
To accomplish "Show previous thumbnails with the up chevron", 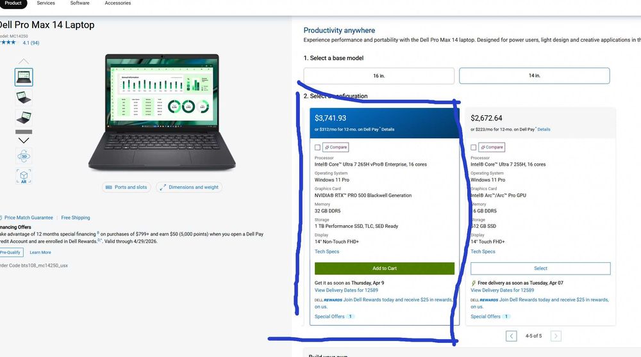I will pos(24,61).
